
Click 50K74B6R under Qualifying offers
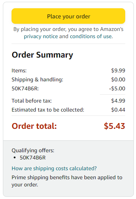click(x=33, y=158)
